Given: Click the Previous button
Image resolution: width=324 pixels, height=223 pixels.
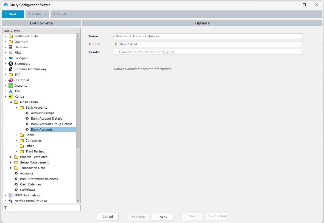Looking at the screenshot, I should pyautogui.click(x=139, y=217).
